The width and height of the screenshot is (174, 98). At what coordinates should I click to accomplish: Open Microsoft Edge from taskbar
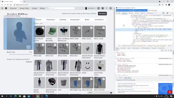(15, 96)
